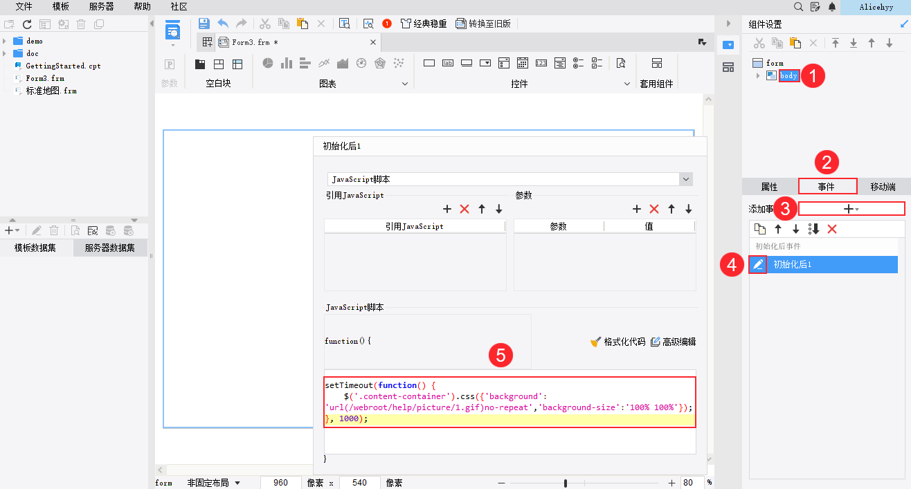
Task: Expand the body node in component tree
Action: (758, 75)
